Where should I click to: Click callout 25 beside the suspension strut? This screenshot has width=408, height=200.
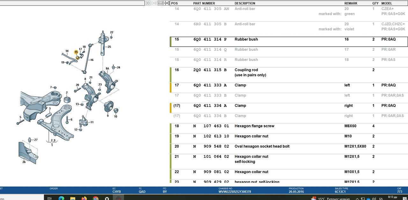pyautogui.click(x=109, y=47)
